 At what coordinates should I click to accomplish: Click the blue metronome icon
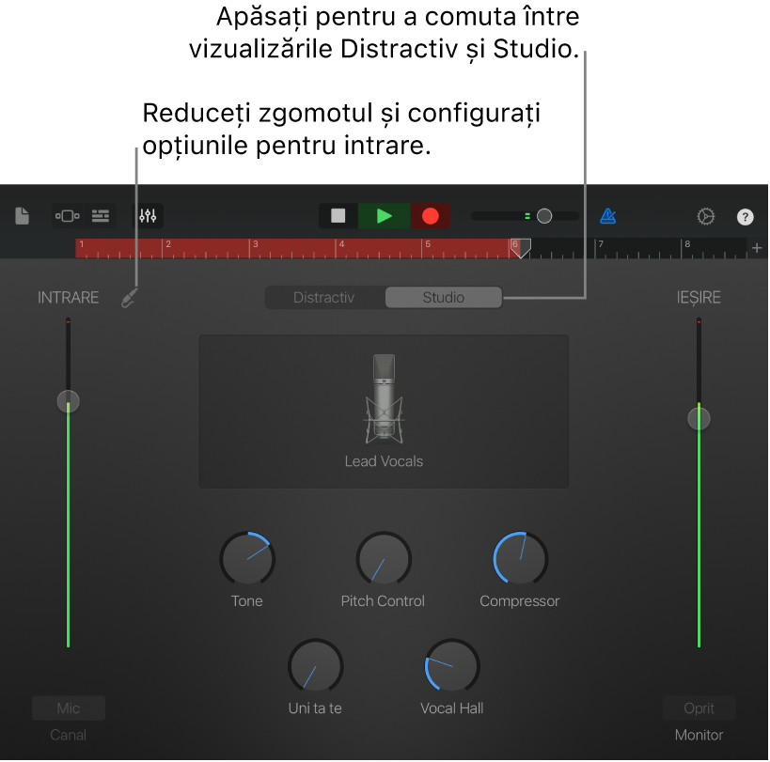(x=607, y=216)
